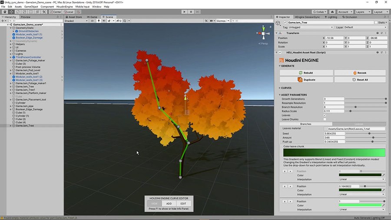Toggle scene lighting bulb icon
Viewport: 391px width, 220px height.
[x=99, y=21]
